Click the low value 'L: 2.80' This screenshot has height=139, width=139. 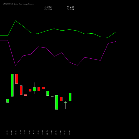point(70,9)
